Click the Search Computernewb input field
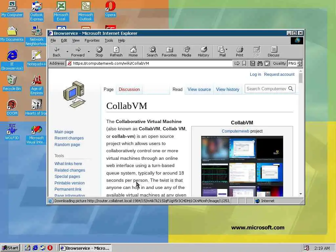Screen dimensions: 336x252 [266, 89]
